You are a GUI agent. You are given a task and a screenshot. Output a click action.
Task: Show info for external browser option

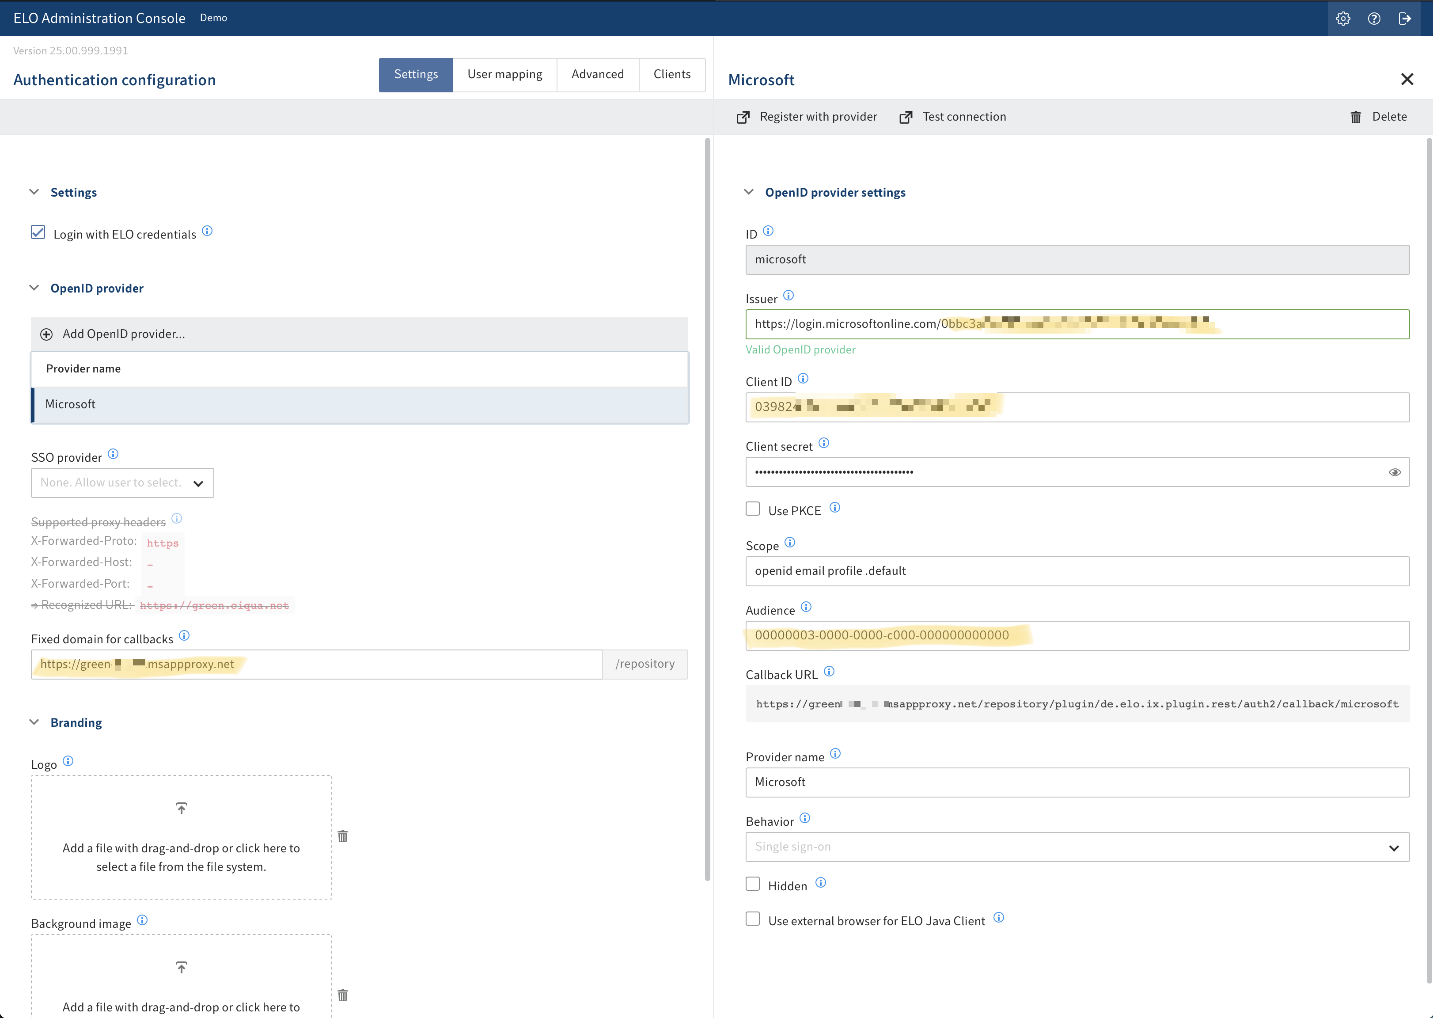[999, 918]
